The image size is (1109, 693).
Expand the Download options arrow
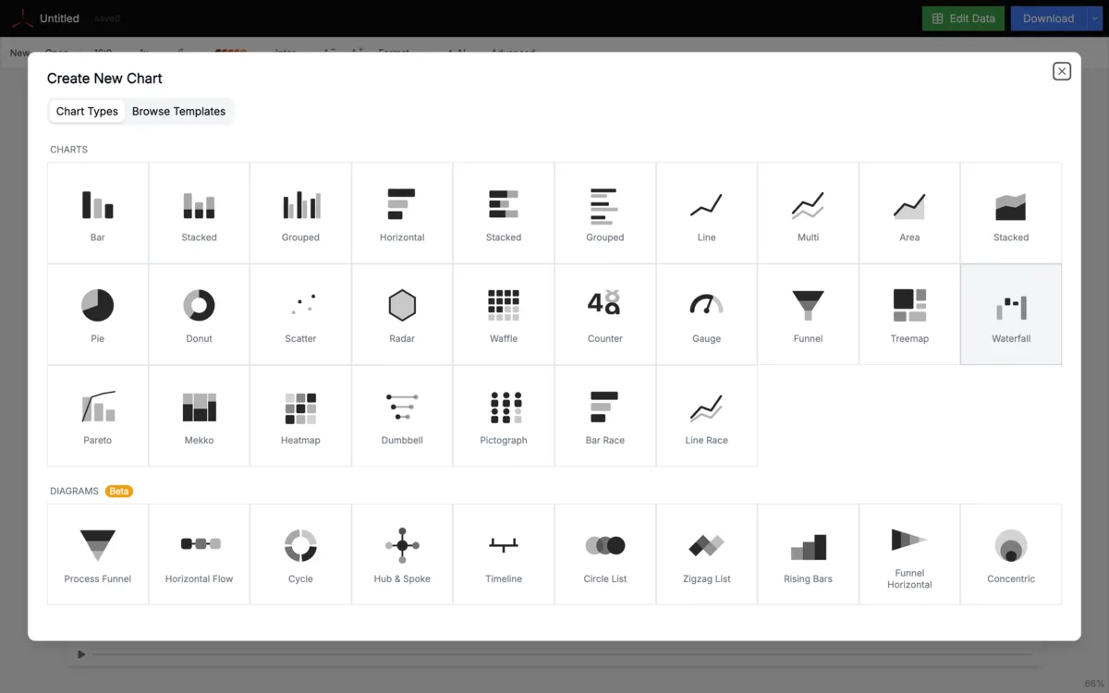click(x=1095, y=18)
